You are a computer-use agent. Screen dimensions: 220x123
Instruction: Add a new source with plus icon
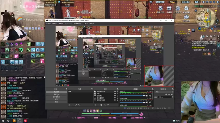pyautogui.click(x=95, y=105)
